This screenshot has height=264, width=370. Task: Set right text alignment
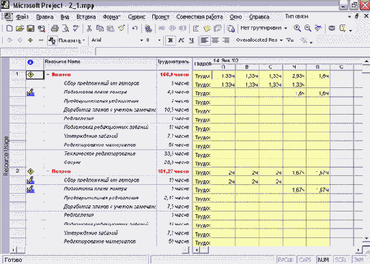coord(226,40)
